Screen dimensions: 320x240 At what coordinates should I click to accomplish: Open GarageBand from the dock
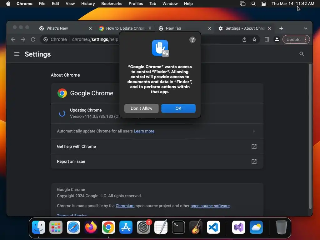[196, 227]
